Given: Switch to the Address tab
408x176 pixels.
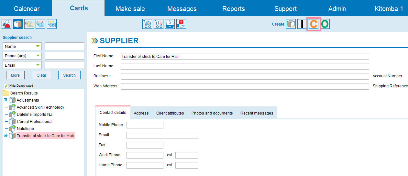Looking at the screenshot, I should pos(141,113).
